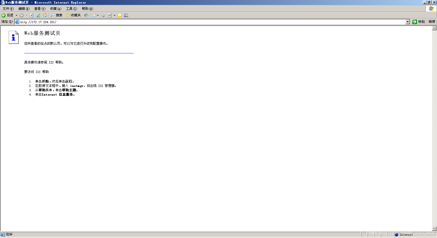Screen dimensions: 437x238
Task: Open the Favorites (收藏) menu
Action: click(x=56, y=9)
